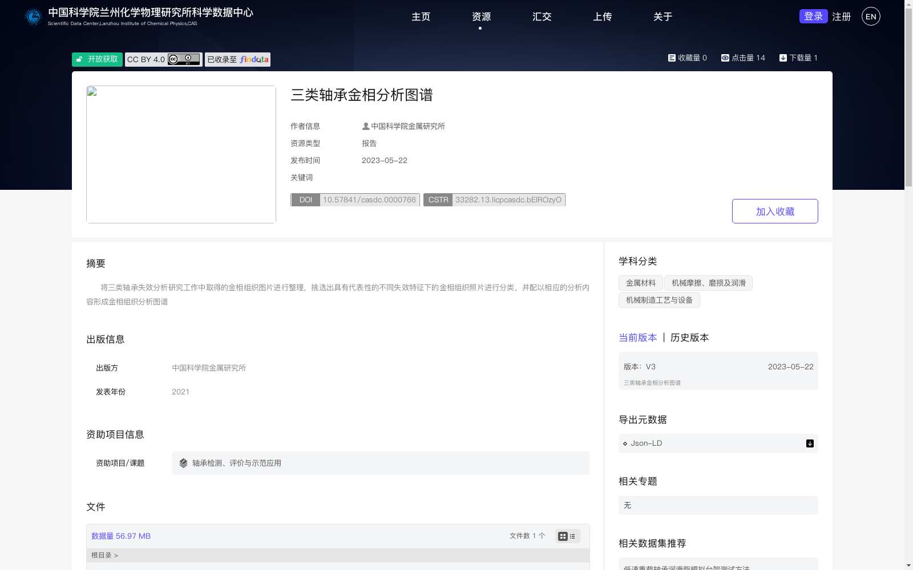Viewport: 913px width, 570px height.
Task: Open the funding project 轴承检测、评价与示范应用
Action: point(381,463)
